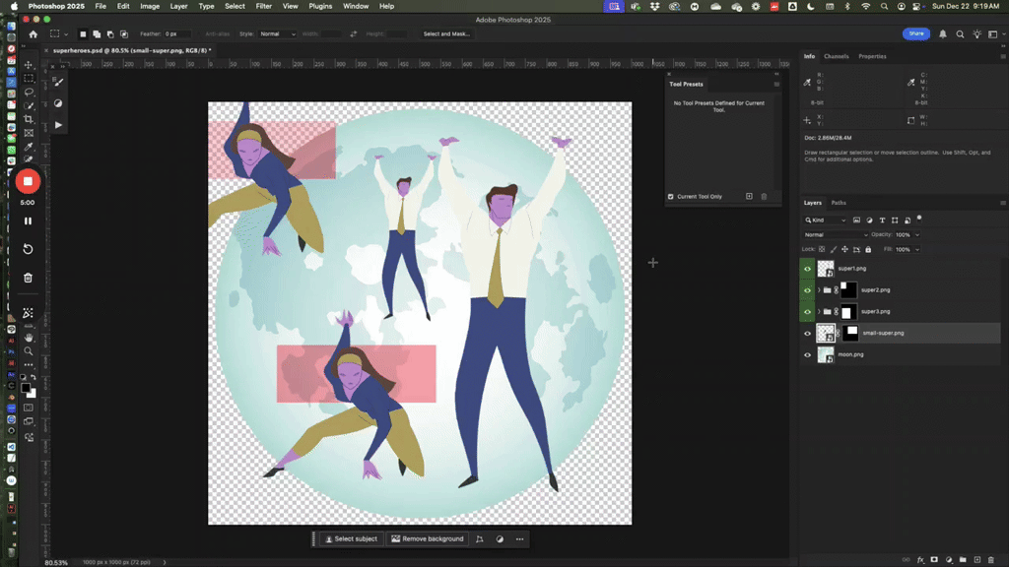Screen dimensions: 1009x567
Task: Switch to the Paths tab
Action: coord(838,202)
